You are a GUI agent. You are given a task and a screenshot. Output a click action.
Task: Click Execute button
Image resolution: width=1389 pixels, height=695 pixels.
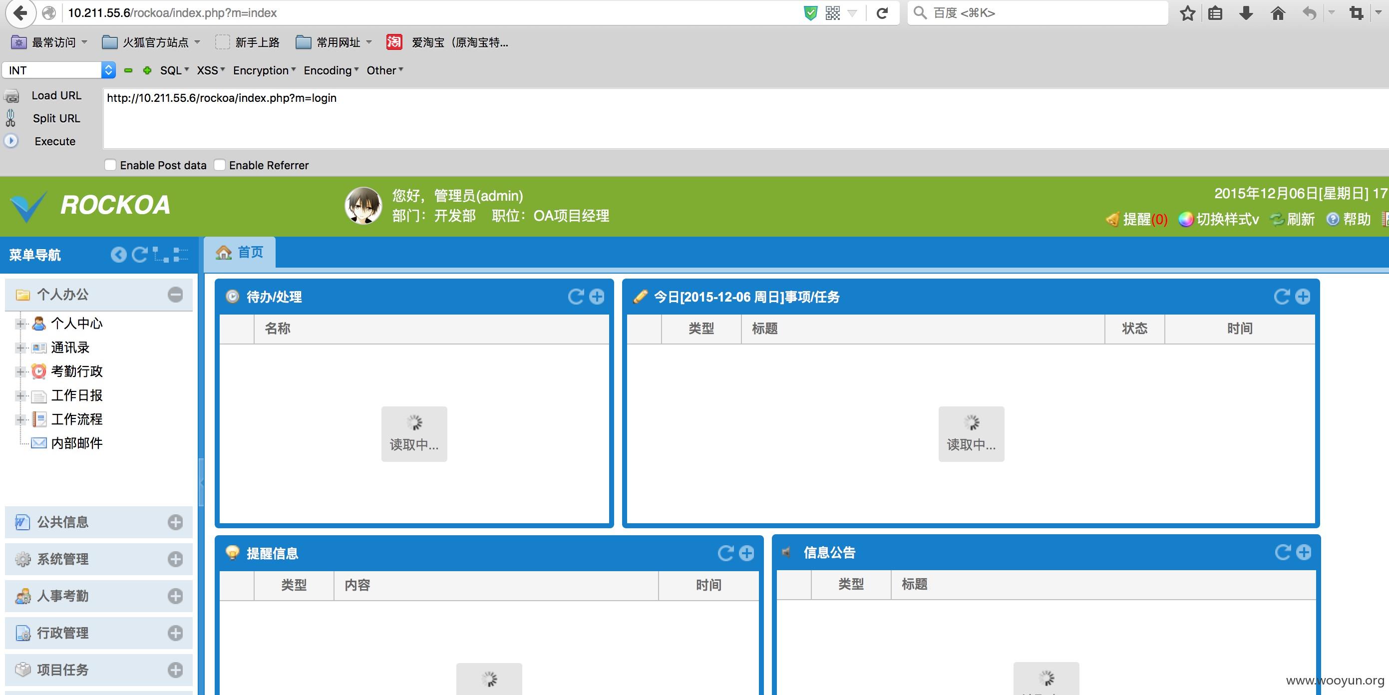pos(55,141)
